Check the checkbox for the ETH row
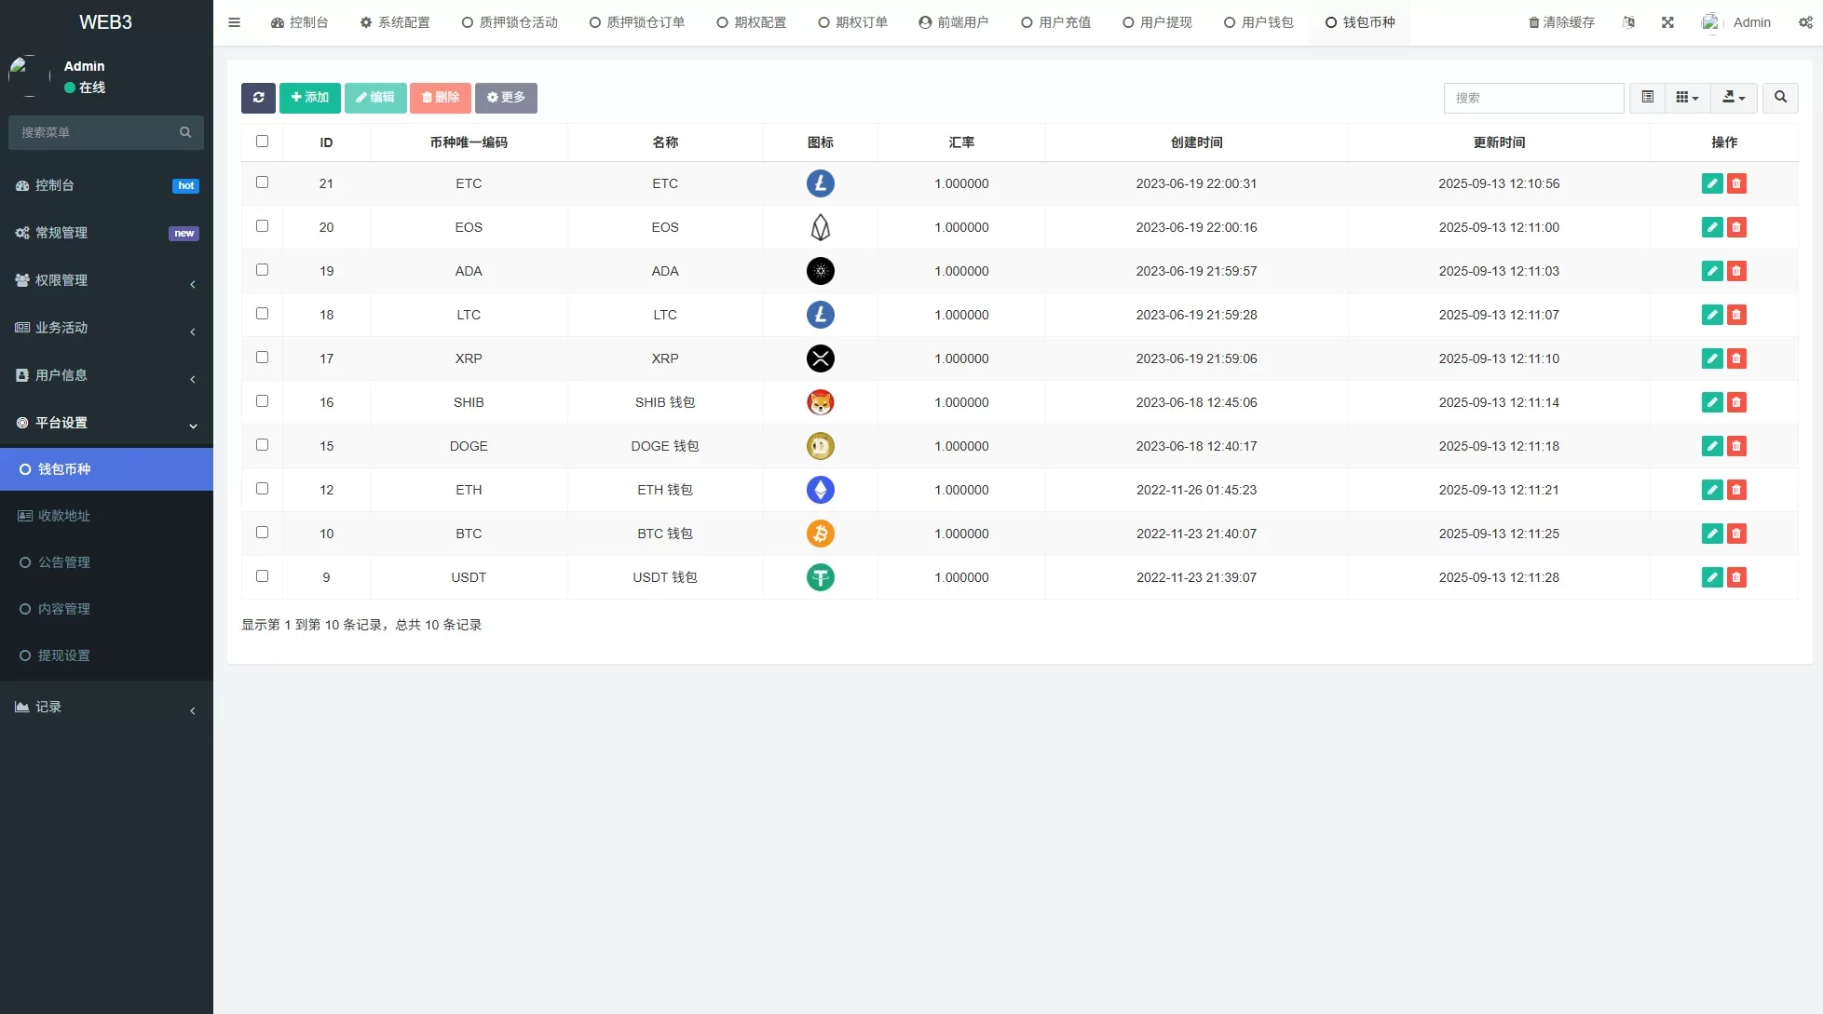Screen dimensions: 1823x1014 click(262, 488)
